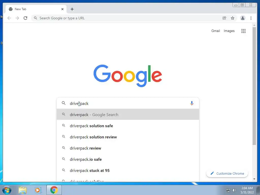Launch Windows Media Player from taskbar
The image size is (260, 195).
click(x=38, y=190)
